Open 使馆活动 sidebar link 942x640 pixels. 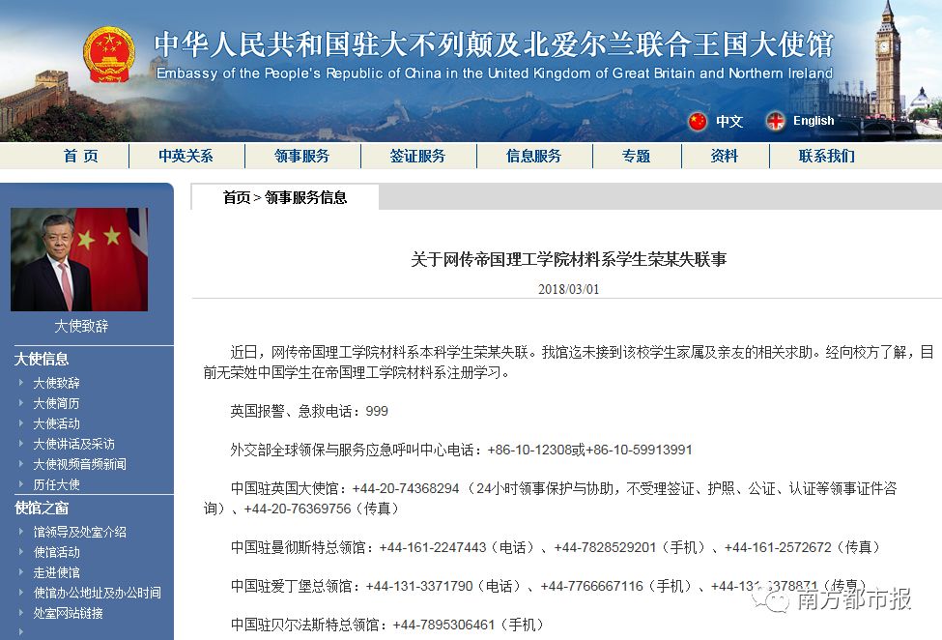(x=56, y=552)
